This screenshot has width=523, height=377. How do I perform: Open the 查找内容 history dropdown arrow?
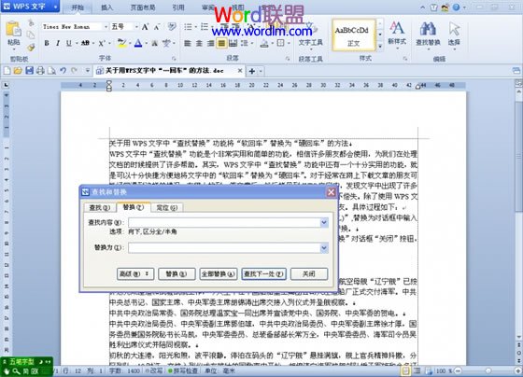pos(324,222)
